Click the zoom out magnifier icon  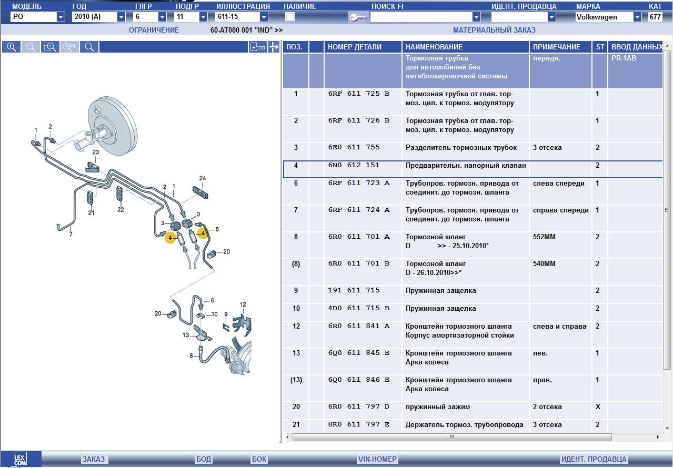coord(31,47)
